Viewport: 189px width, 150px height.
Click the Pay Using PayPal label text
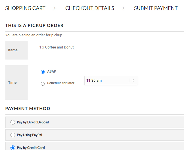click(30, 135)
